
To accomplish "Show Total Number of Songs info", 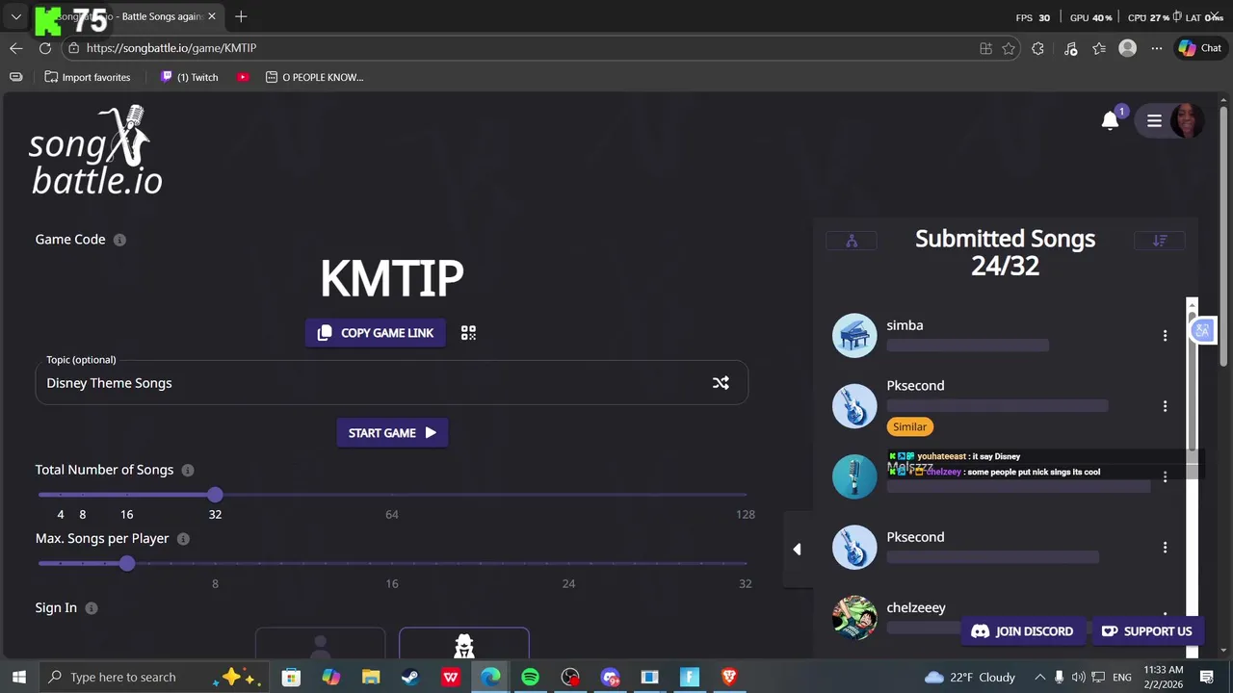I will [188, 470].
